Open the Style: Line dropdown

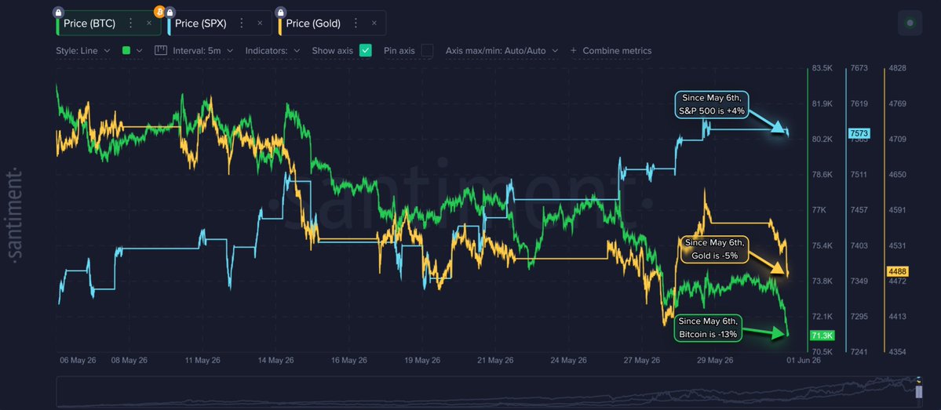(x=83, y=51)
